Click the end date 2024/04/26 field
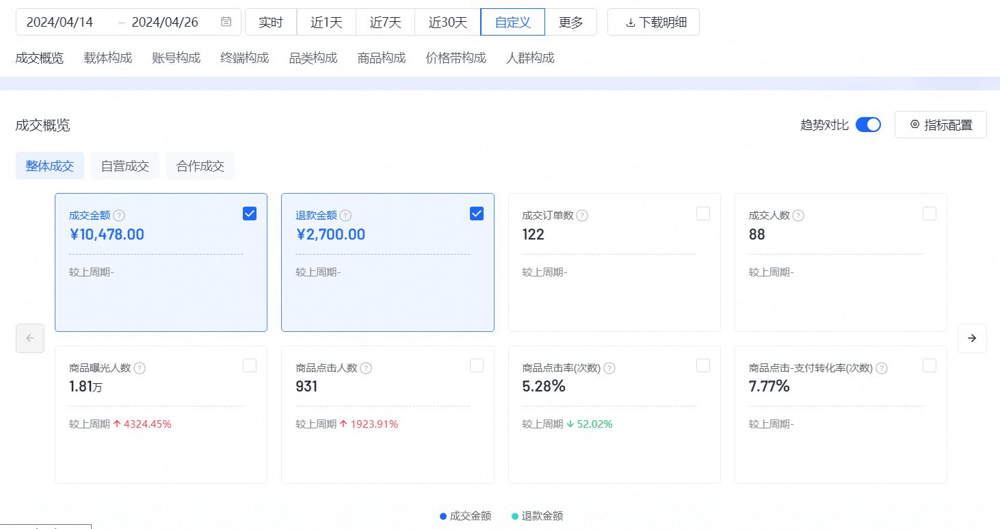The height and width of the screenshot is (529, 1000). coord(165,22)
